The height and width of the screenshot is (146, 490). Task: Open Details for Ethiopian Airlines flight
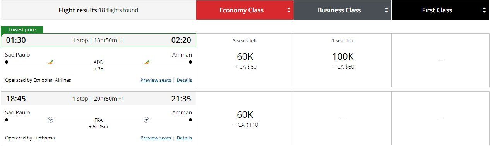click(x=184, y=80)
